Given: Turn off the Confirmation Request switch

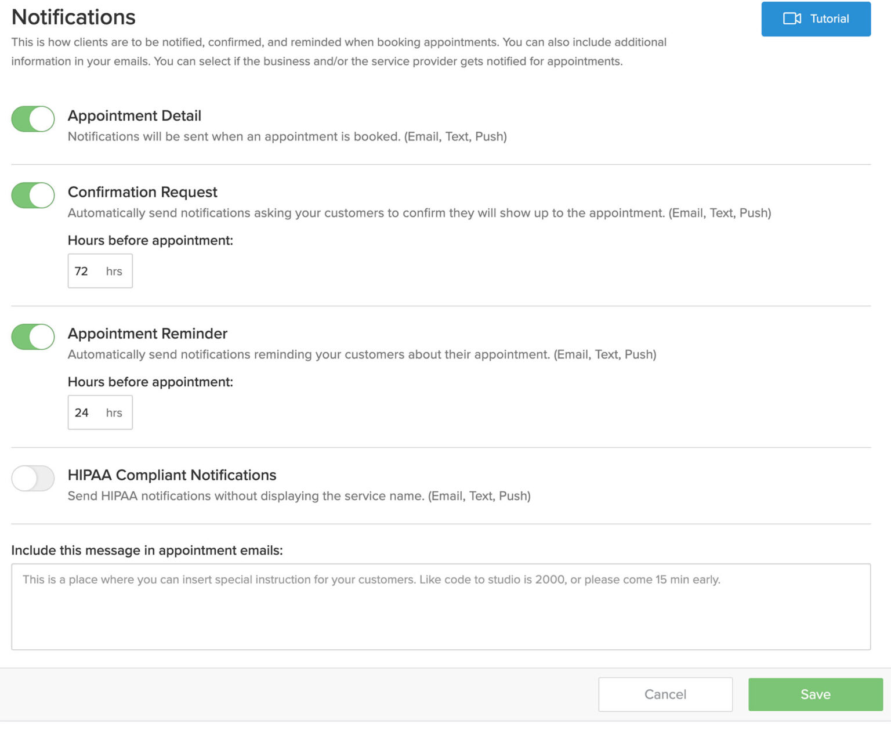Looking at the screenshot, I should [x=33, y=196].
